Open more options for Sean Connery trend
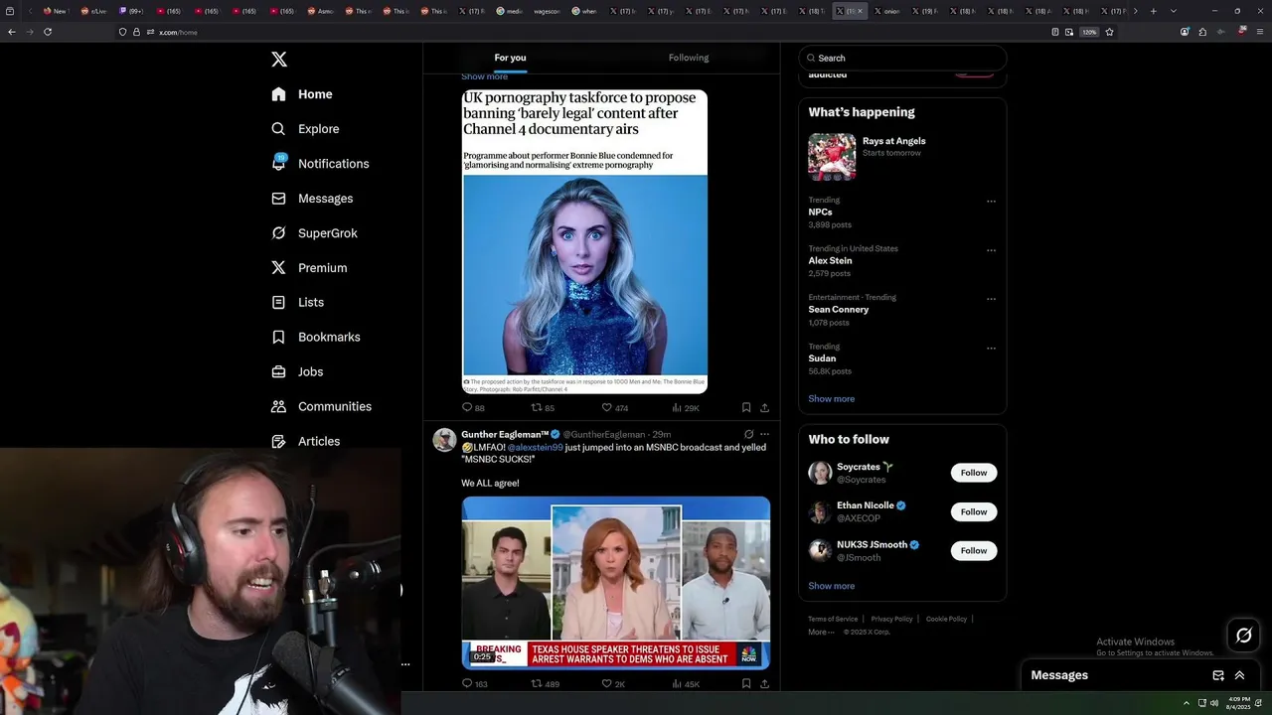1272x715 pixels. (991, 299)
